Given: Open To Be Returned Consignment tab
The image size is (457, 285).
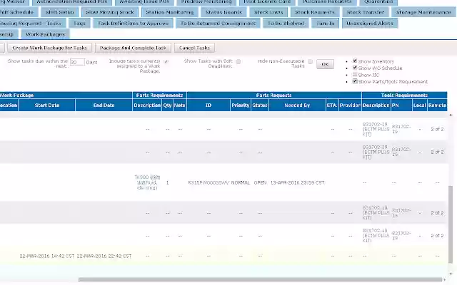Looking at the screenshot, I should tap(218, 24).
